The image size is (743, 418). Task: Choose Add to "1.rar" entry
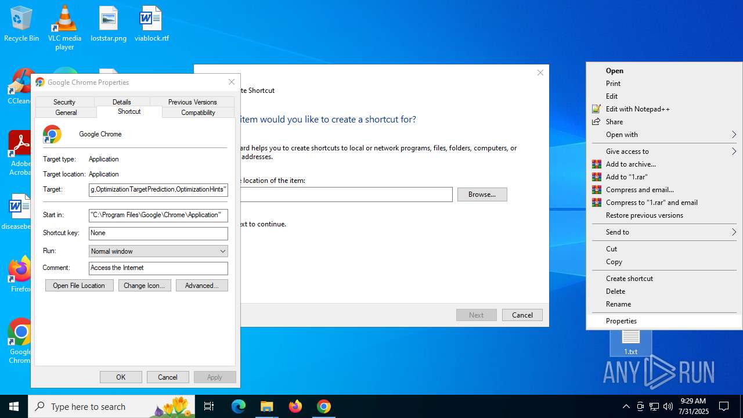coord(664,177)
